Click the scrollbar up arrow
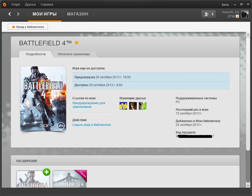 248,34
